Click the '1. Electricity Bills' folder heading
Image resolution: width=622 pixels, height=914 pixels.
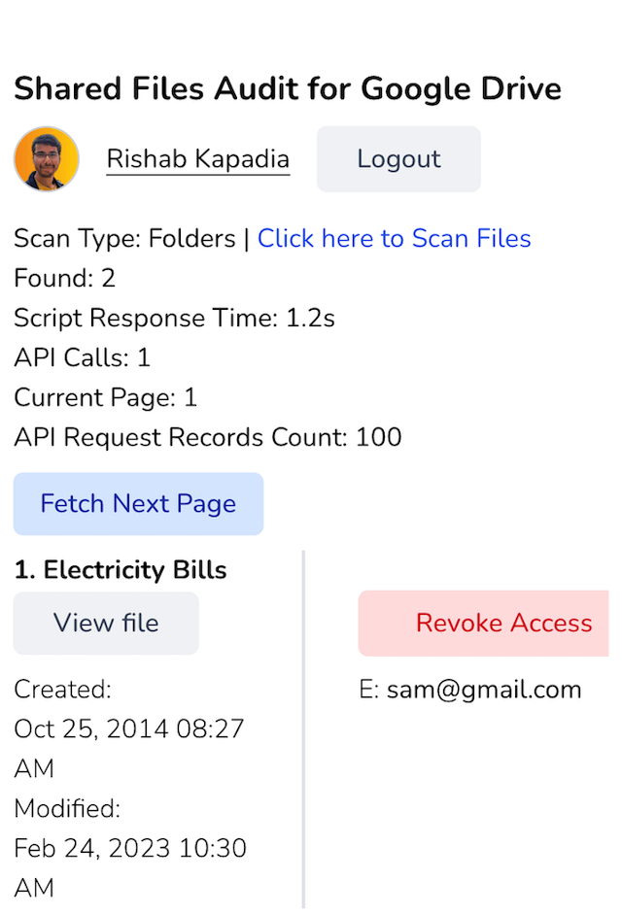tap(121, 569)
